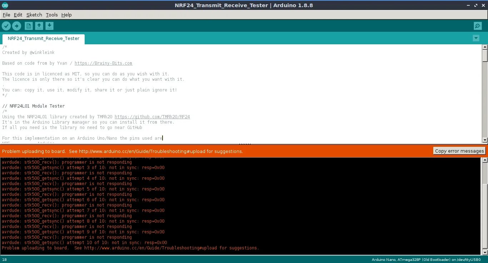Click line 'If all you need is the library'
The width and height of the screenshot is (488, 263).
click(x=72, y=128)
